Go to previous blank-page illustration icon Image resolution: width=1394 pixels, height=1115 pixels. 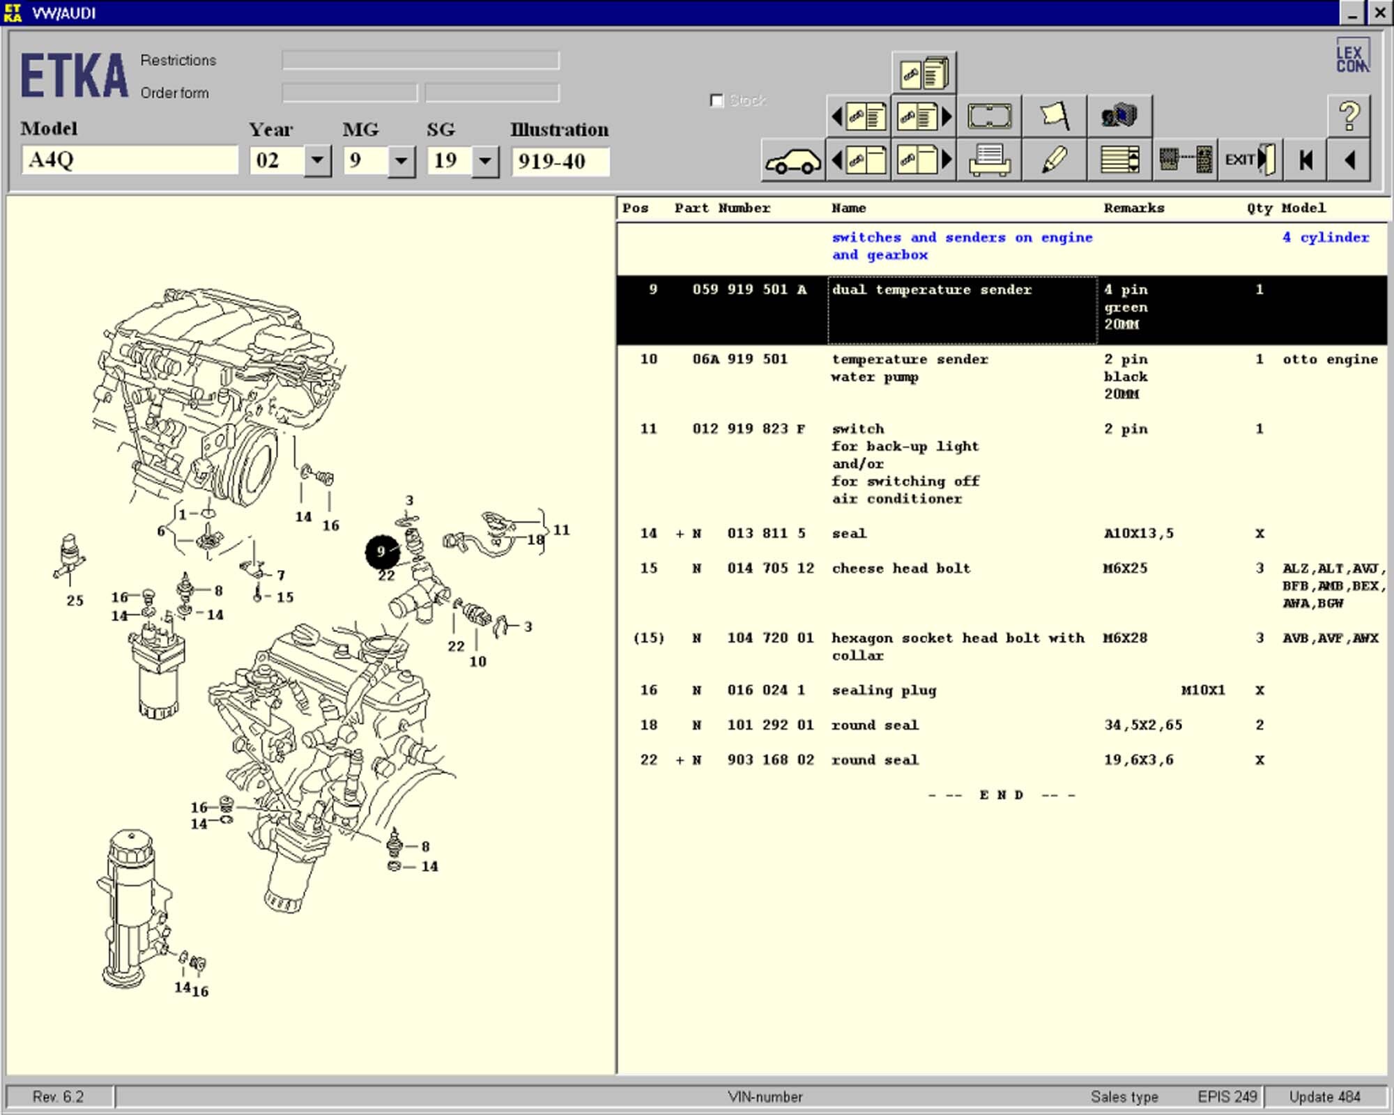[859, 160]
